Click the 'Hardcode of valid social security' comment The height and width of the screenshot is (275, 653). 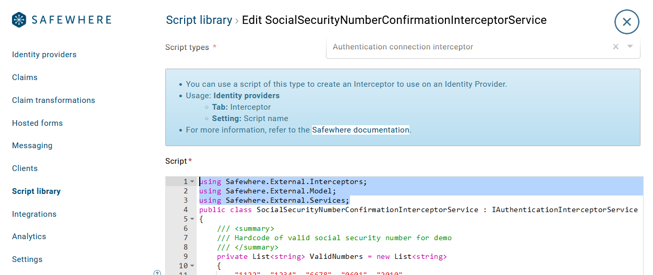334,238
